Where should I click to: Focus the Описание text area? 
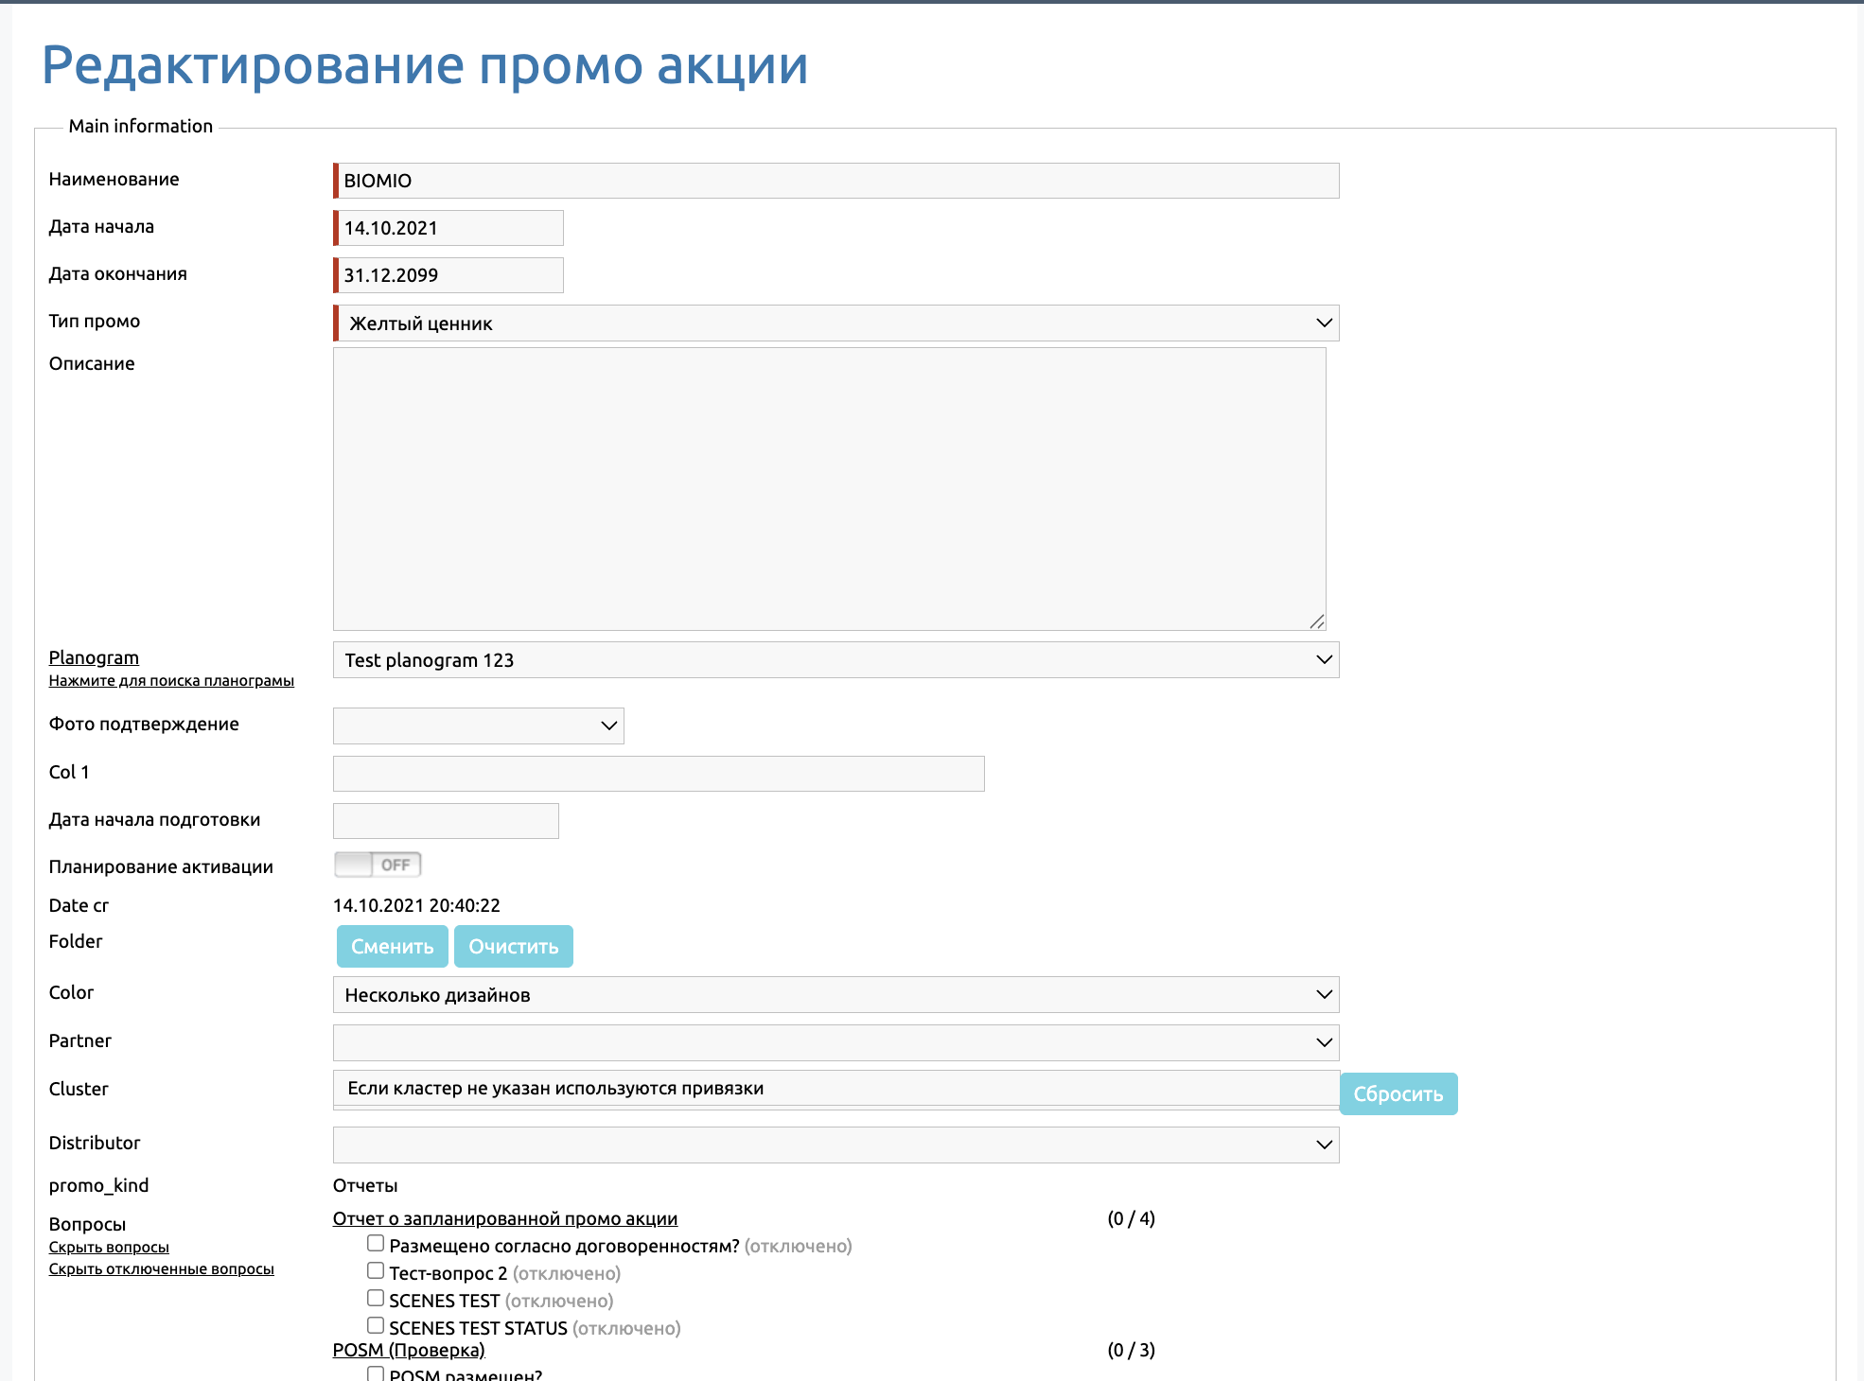tap(829, 488)
